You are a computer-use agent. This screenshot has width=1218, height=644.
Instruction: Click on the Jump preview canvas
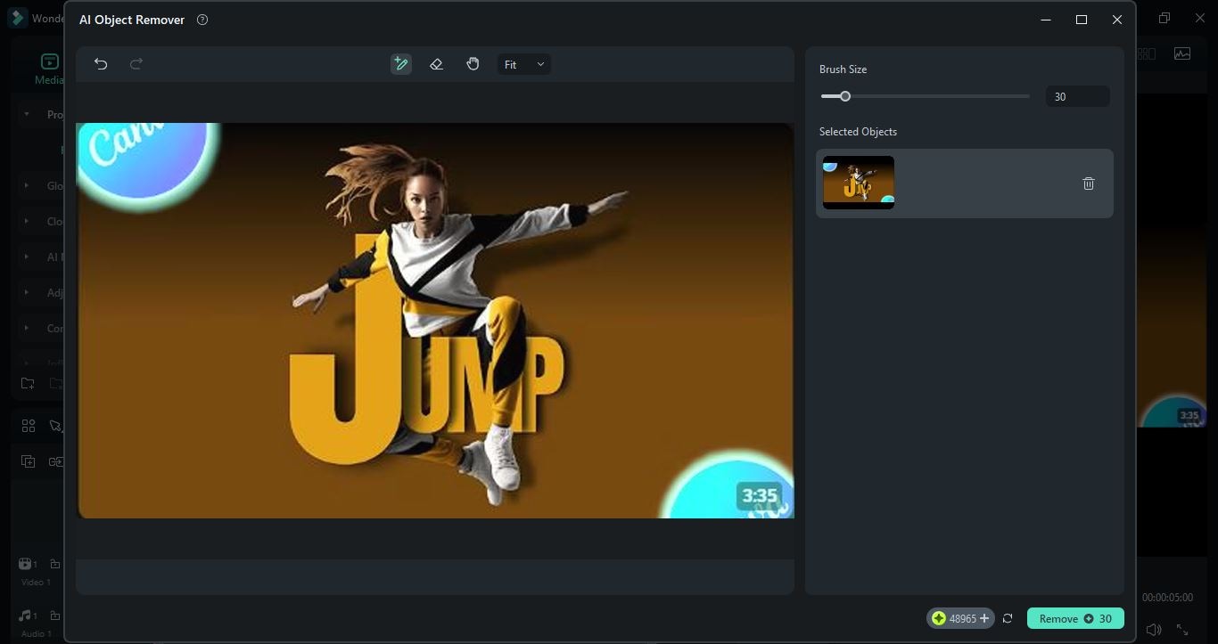[x=435, y=321]
